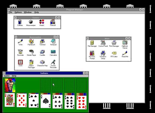Open the Main window control-menu box

point(88,38)
